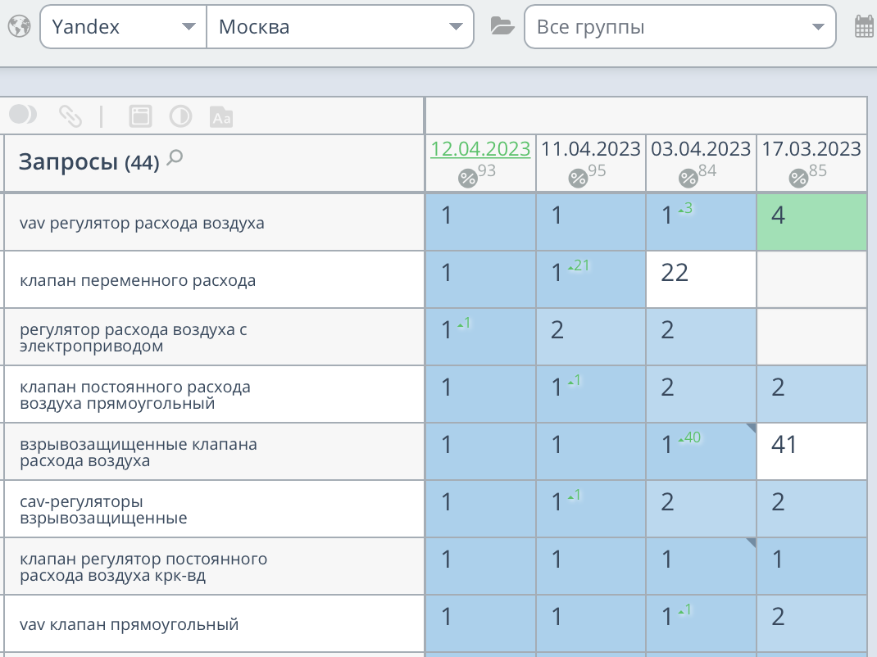This screenshot has width=877, height=657.
Task: Click the chain link icon in toolbar
Action: (70, 116)
